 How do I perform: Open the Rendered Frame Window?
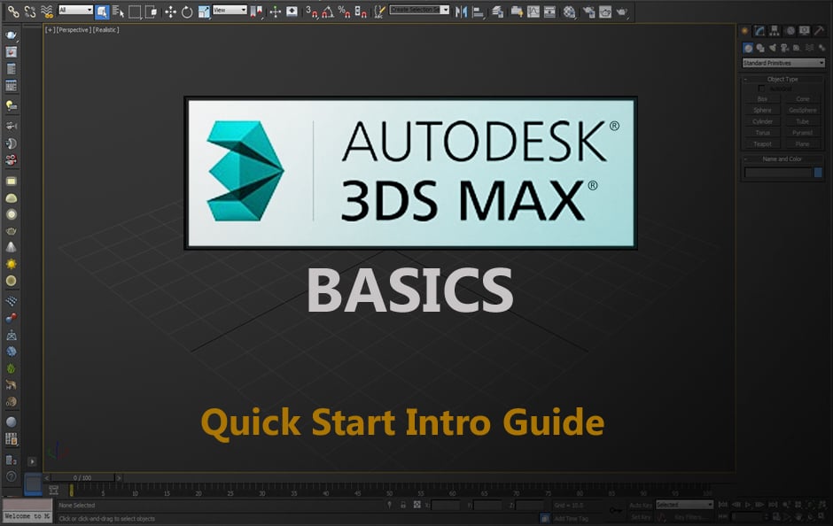tap(605, 12)
